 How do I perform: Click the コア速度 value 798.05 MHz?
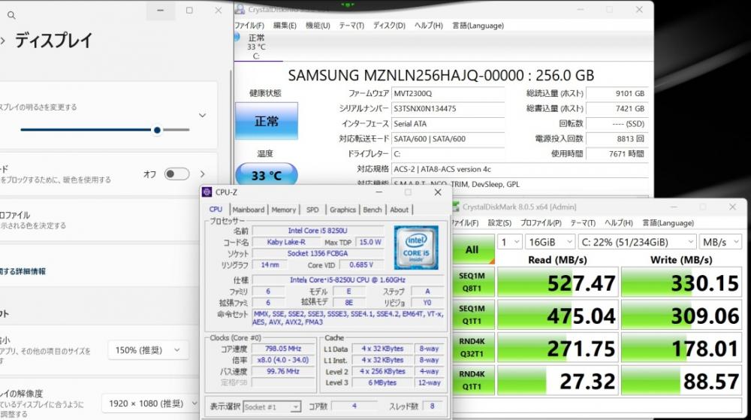[283, 349]
